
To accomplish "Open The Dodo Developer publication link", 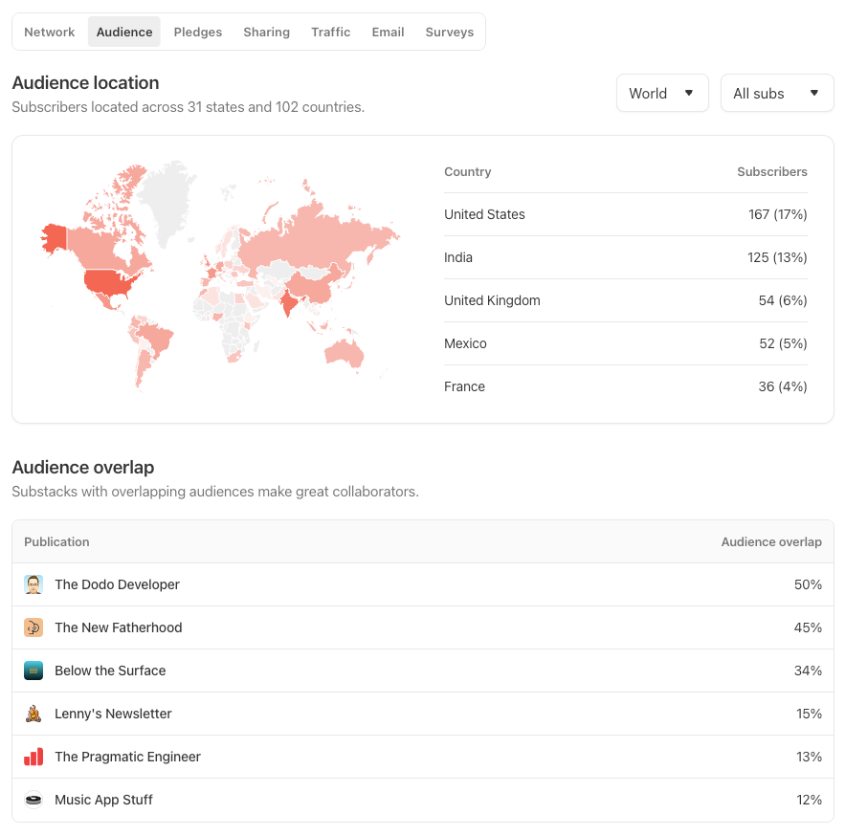I will tap(117, 584).
